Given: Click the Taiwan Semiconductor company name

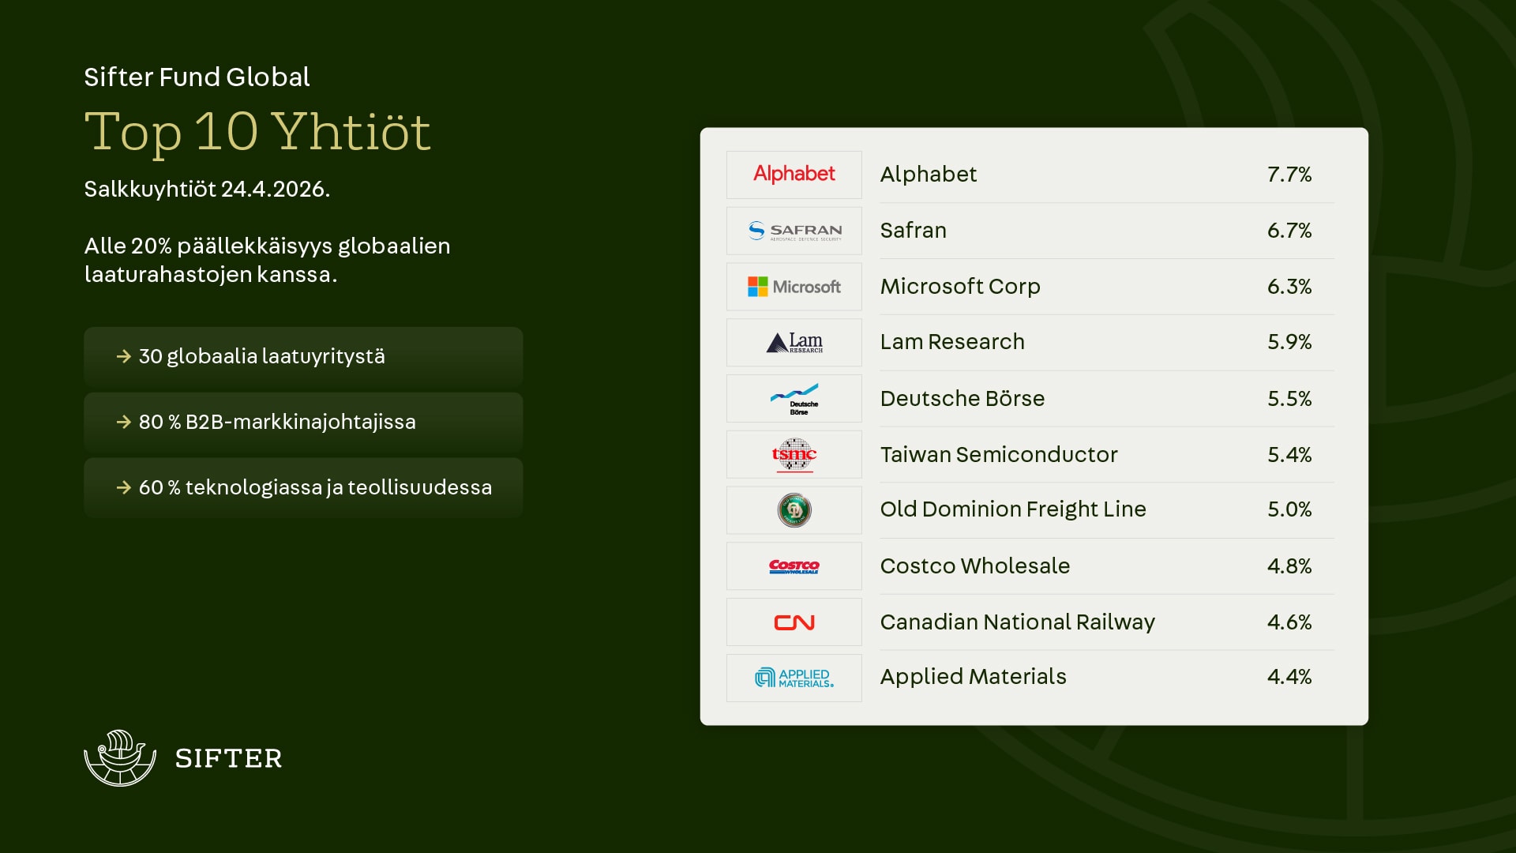Looking at the screenshot, I should point(999,455).
